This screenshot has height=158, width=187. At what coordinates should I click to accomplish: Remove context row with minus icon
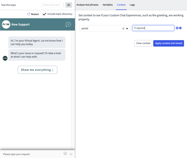pyautogui.click(x=180, y=28)
